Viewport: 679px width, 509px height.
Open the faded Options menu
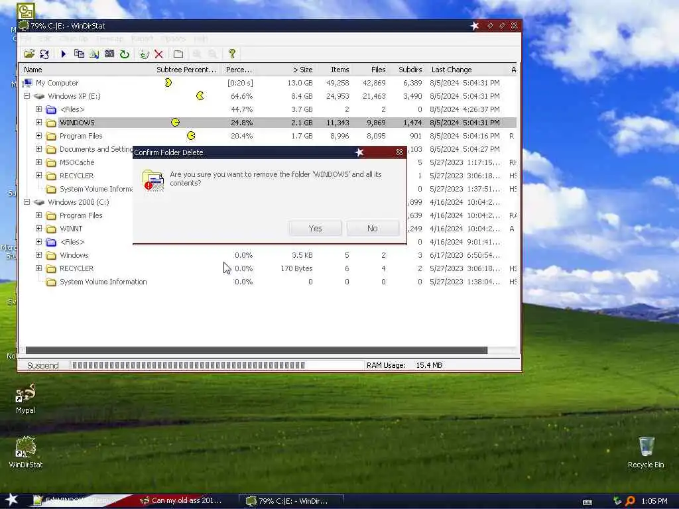click(173, 39)
